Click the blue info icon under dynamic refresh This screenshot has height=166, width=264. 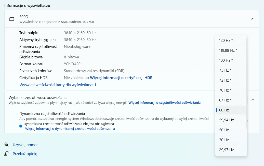coord(21,126)
